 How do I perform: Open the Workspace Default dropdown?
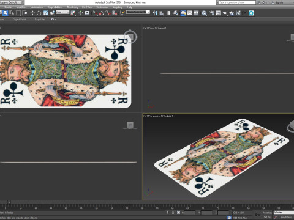click(10, 2)
